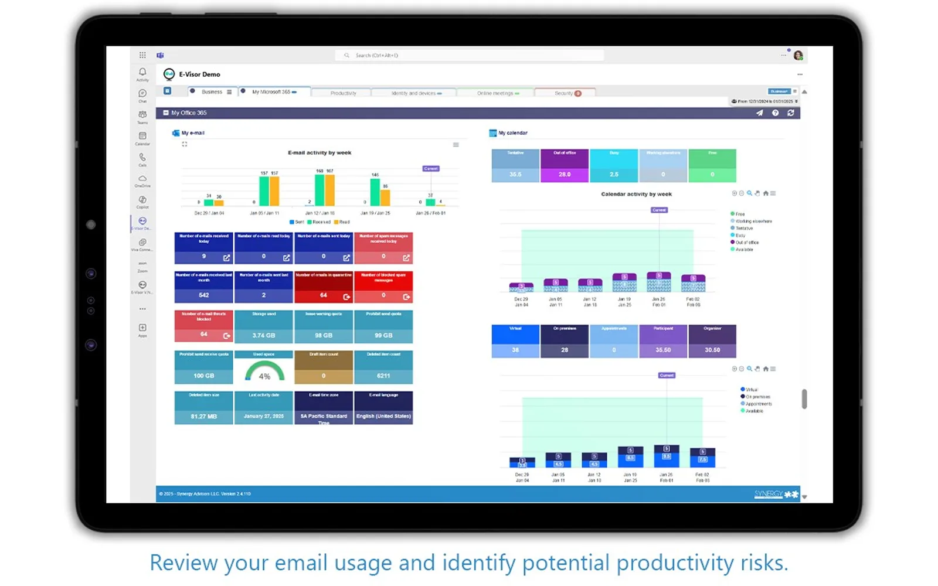Click the Used space 4% gauge

(264, 371)
